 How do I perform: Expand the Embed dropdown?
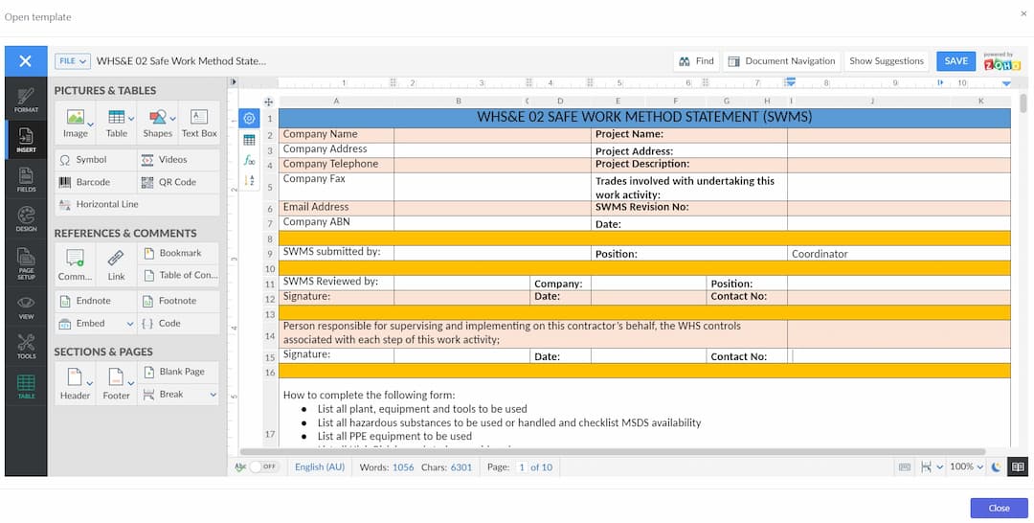[130, 324]
